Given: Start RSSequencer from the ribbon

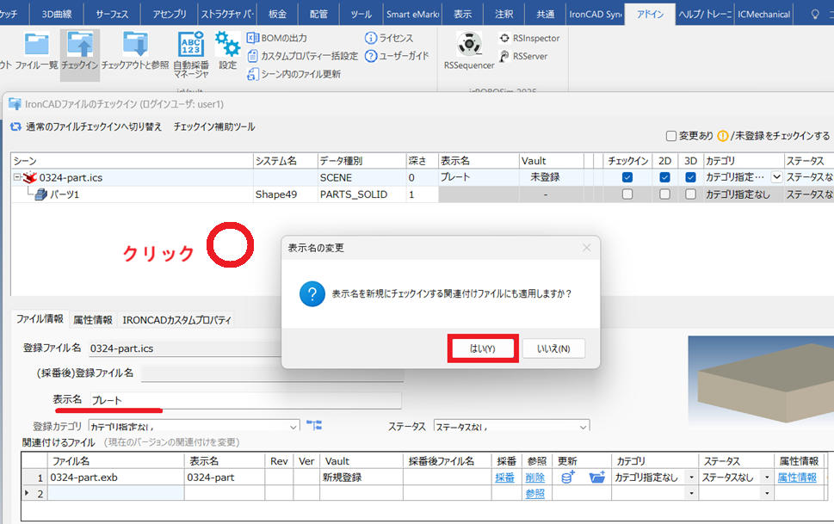Looking at the screenshot, I should 468,42.
